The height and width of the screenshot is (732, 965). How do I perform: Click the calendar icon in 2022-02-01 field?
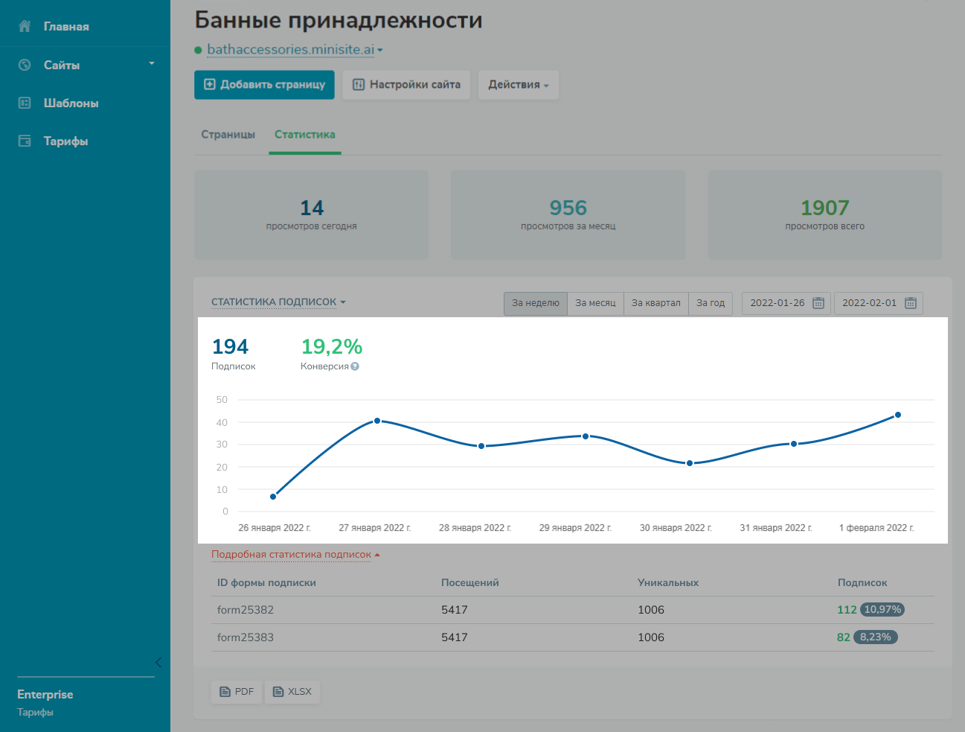[910, 303]
